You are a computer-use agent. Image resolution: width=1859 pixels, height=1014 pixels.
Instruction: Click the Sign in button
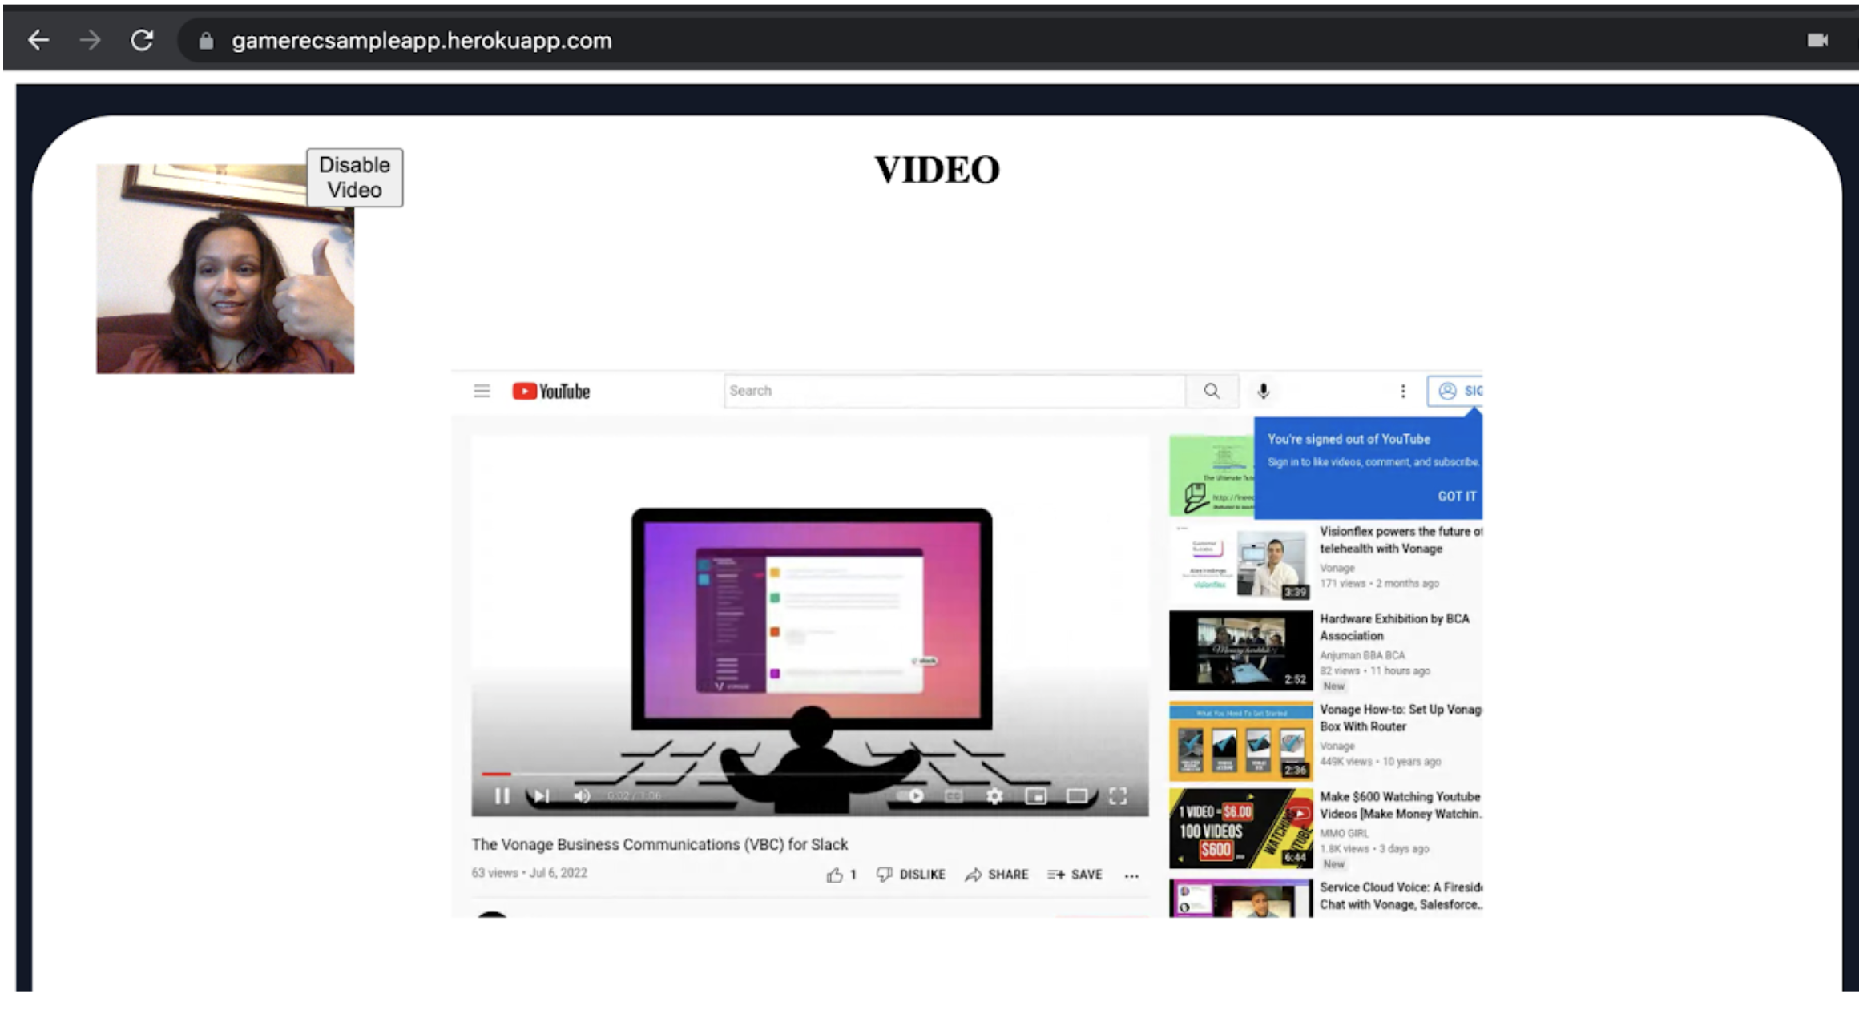[1456, 391]
